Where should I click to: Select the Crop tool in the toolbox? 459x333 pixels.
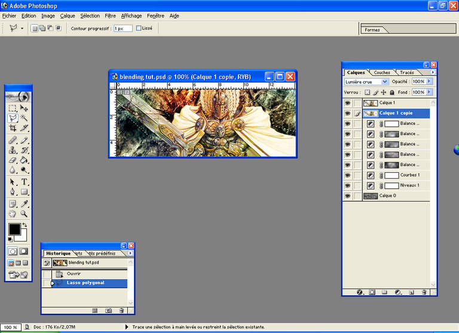point(13,128)
